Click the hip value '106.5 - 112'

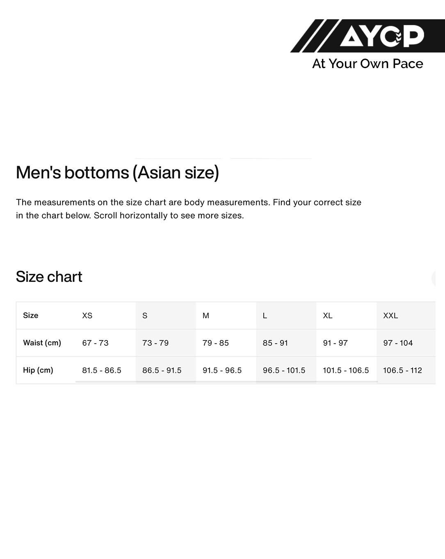click(x=402, y=370)
